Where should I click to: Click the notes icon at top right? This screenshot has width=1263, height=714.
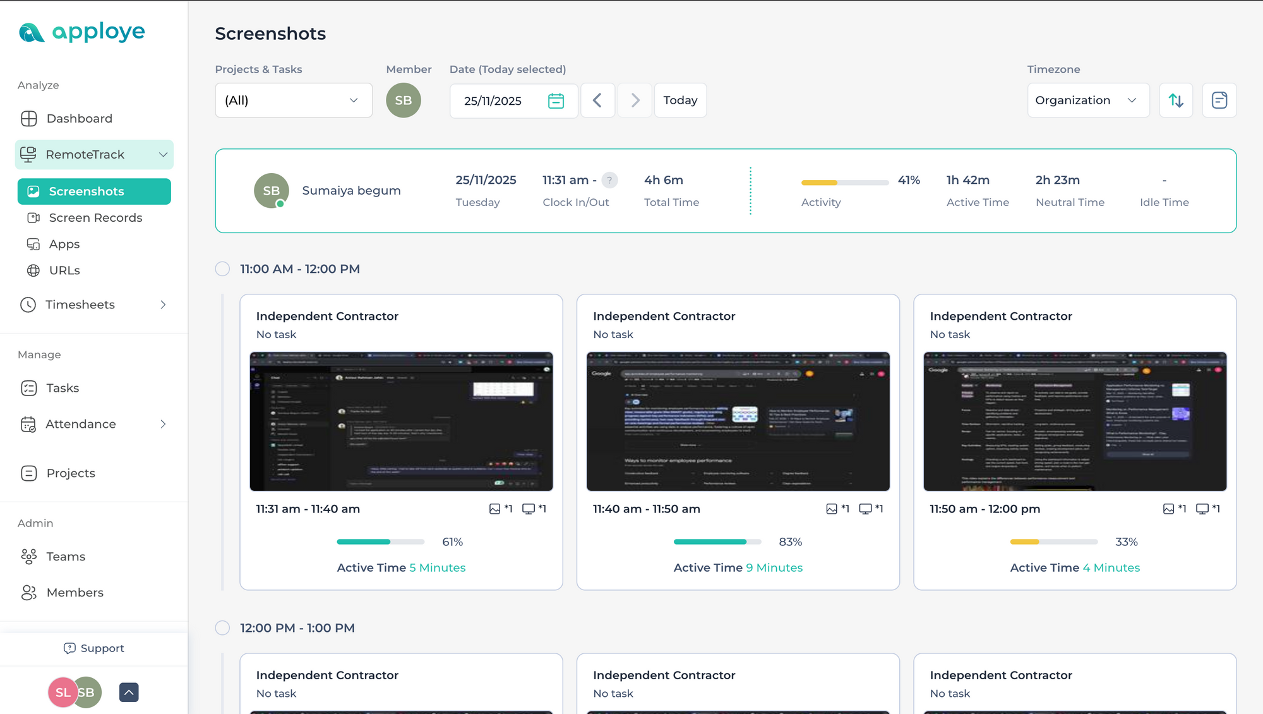coord(1219,100)
